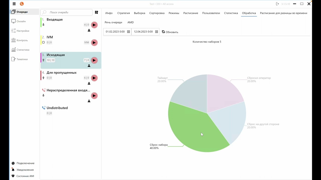Screen dimensions: 321x180
Task: Start the IVM queue play button
Action: [x=94, y=42]
